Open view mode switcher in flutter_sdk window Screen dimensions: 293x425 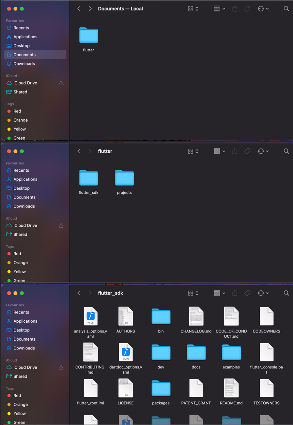193,293
